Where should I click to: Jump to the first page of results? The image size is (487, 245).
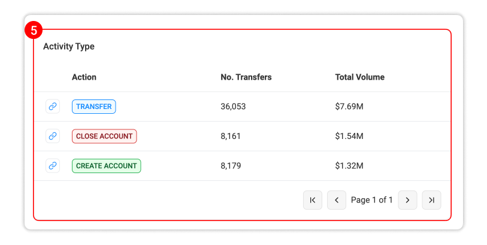[x=313, y=200]
